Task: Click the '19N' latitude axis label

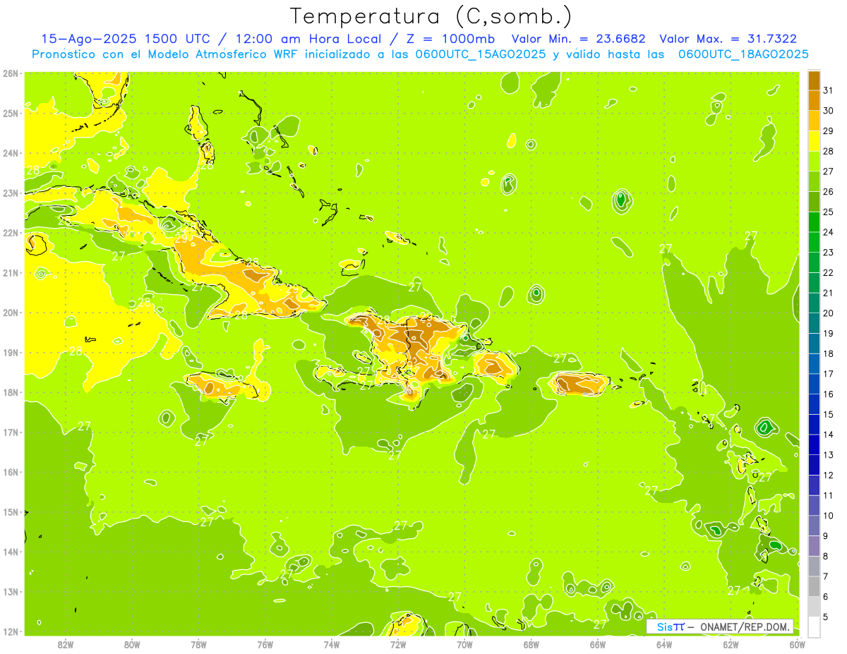Action: click(x=11, y=352)
